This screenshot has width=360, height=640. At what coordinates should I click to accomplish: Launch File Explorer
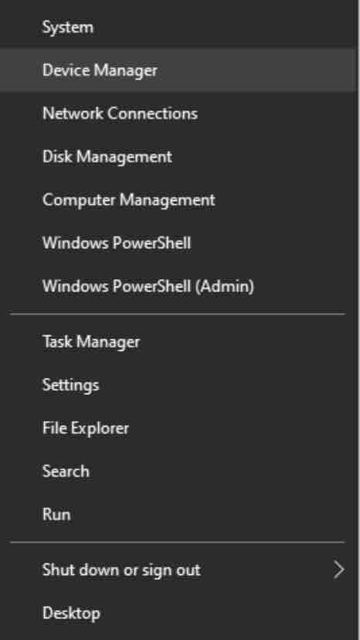point(178,428)
